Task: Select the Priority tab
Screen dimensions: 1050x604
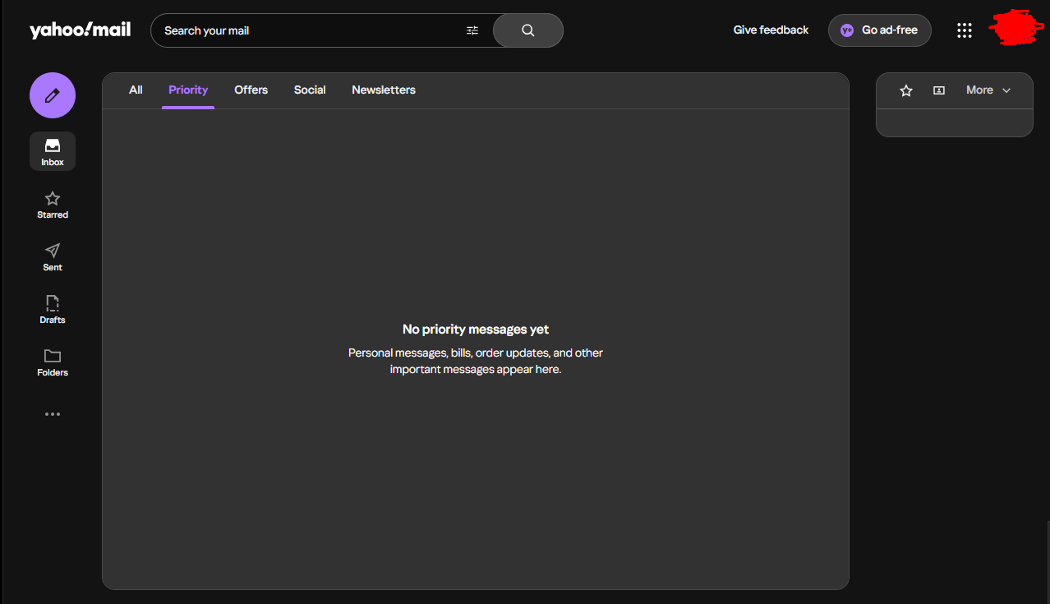Action: [188, 90]
